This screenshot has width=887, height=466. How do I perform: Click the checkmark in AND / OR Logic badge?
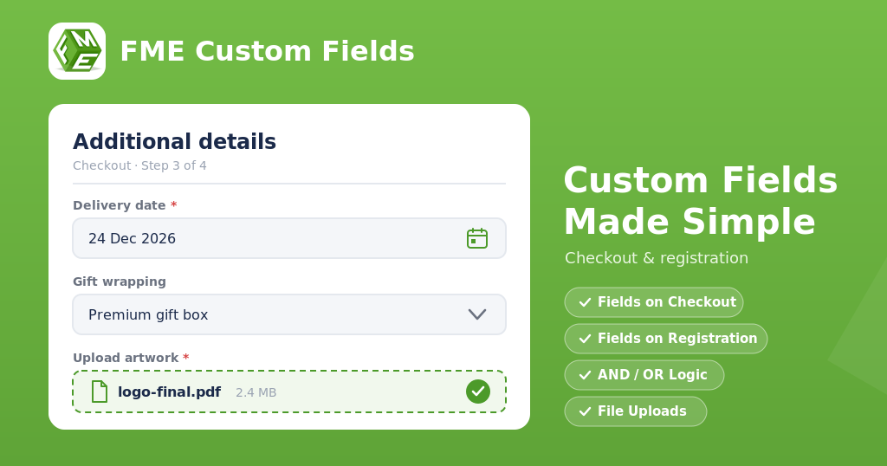click(585, 375)
